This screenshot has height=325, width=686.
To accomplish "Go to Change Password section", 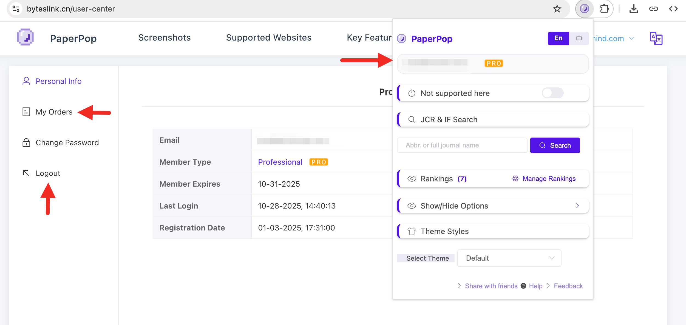I will point(67,142).
